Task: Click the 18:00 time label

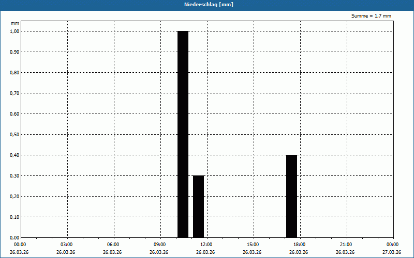Action: click(299, 245)
